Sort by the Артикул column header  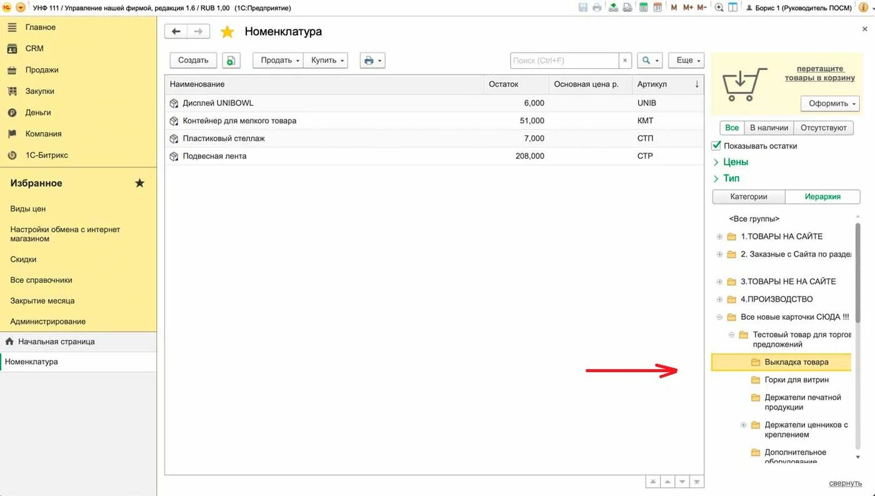tap(667, 84)
